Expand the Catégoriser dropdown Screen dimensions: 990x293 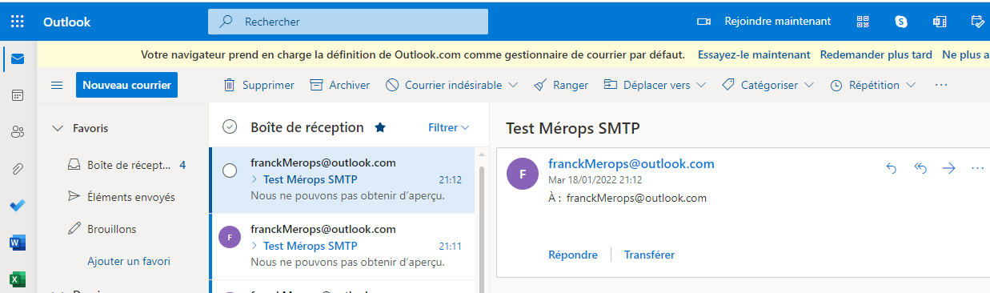pos(809,85)
